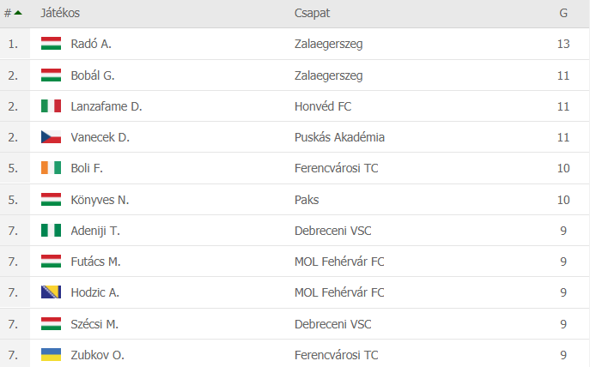
Task: Open the Puskás Akadémia team link
Action: pos(339,137)
